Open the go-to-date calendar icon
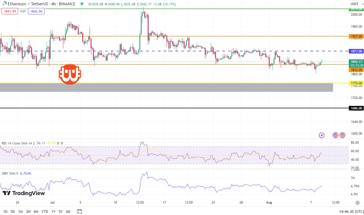Image resolution: width=364 pixels, height=215 pixels. coord(79,212)
